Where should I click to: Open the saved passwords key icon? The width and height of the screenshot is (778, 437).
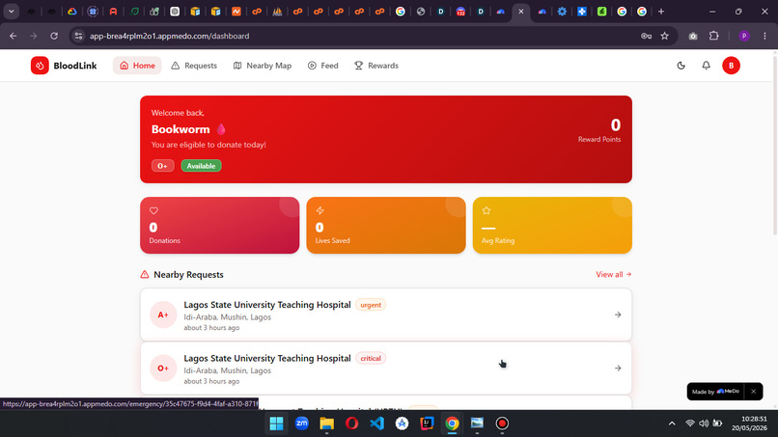pos(646,36)
